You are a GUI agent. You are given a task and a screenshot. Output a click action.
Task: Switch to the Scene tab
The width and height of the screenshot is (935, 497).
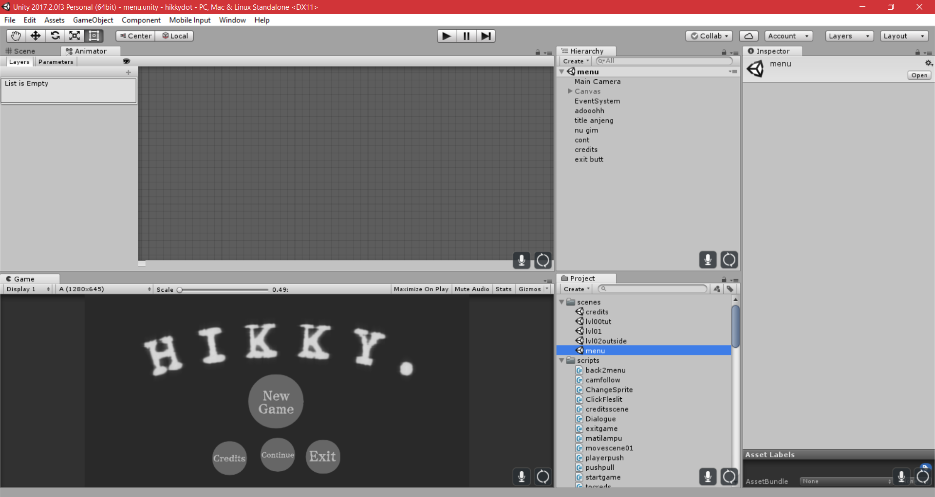pyautogui.click(x=20, y=51)
